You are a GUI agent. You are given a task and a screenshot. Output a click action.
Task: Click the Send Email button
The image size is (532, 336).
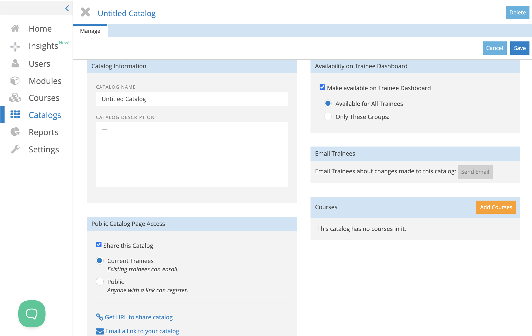click(475, 172)
